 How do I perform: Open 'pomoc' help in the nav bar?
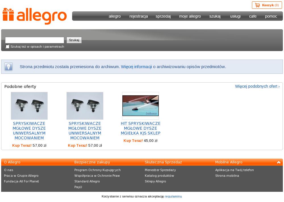[x=271, y=16]
